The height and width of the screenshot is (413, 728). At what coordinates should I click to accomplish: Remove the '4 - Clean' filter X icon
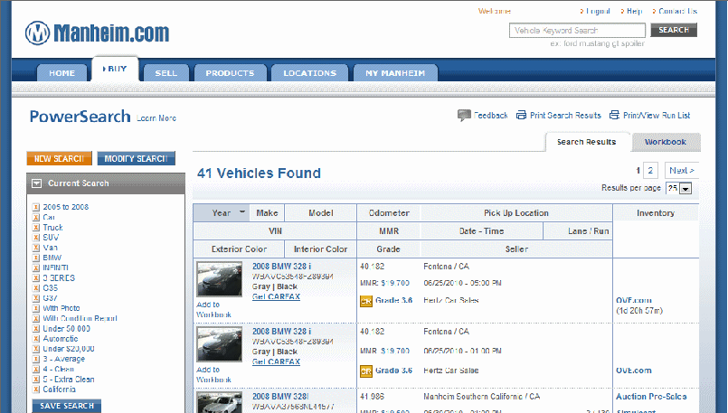point(36,370)
